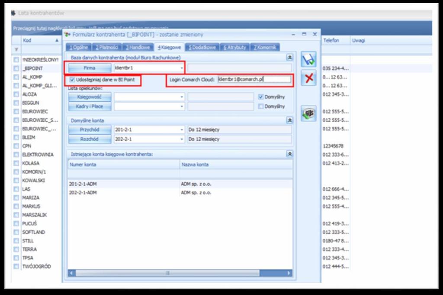Switch to 5 Dodatkowe tab
443x295 pixels.
point(202,47)
